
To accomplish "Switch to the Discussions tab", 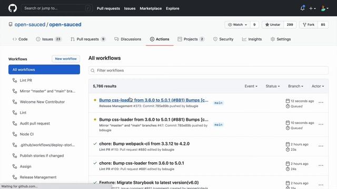I will (x=127, y=39).
